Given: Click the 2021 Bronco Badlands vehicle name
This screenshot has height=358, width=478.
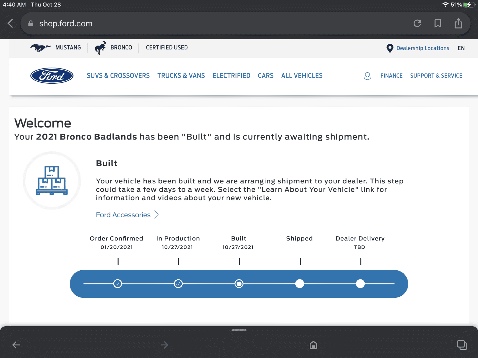Looking at the screenshot, I should coord(87,137).
